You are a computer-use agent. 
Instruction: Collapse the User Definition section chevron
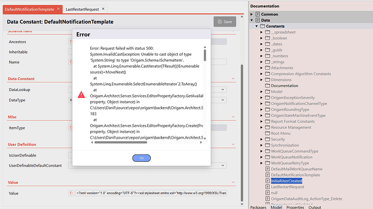coord(233,144)
